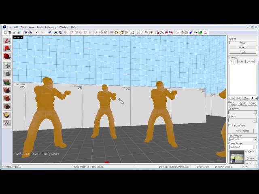Click the edit cordon bounds icon
This screenshot has height=194, width=259.
coord(121,32)
